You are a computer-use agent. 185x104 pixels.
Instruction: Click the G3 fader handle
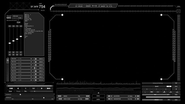14,41
